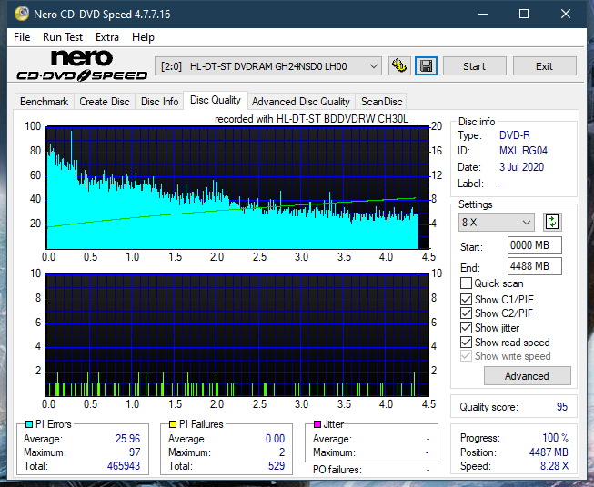The height and width of the screenshot is (487, 594).
Task: Click the PI Failures total 529
Action: click(x=277, y=465)
